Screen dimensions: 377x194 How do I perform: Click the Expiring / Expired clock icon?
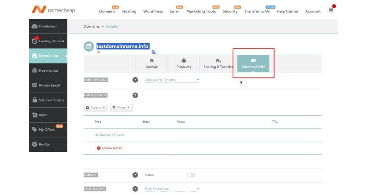coord(35,41)
